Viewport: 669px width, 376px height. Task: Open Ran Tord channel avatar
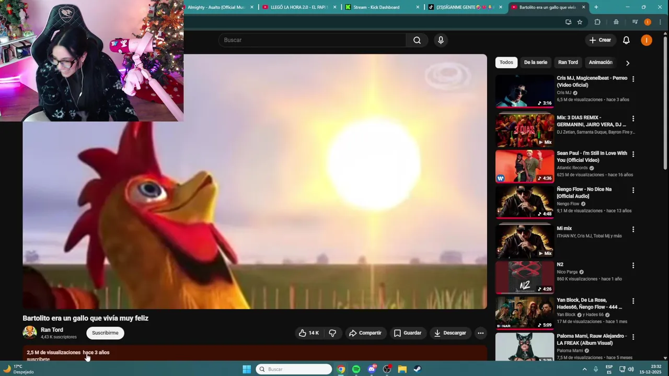[30, 332]
